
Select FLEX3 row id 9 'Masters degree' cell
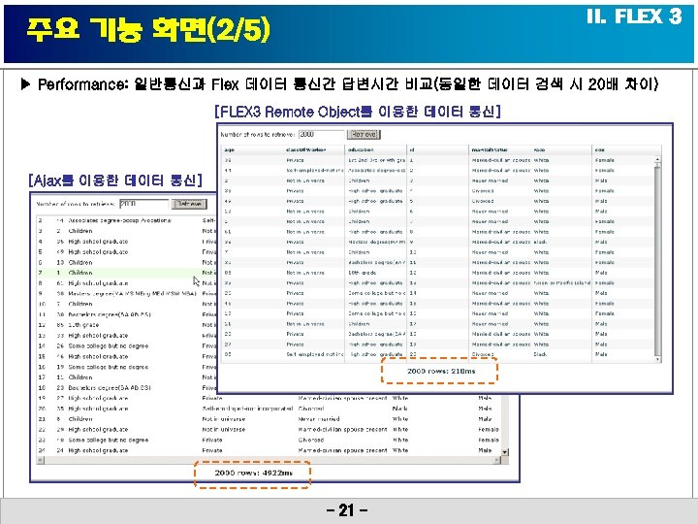(x=376, y=242)
